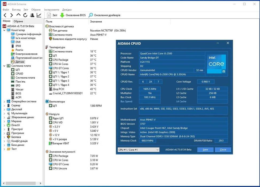Open the Обране menu in the menu bar
Image resolution: width=260 pixels, height=187 pixels.
pyautogui.click(x=36, y=10)
